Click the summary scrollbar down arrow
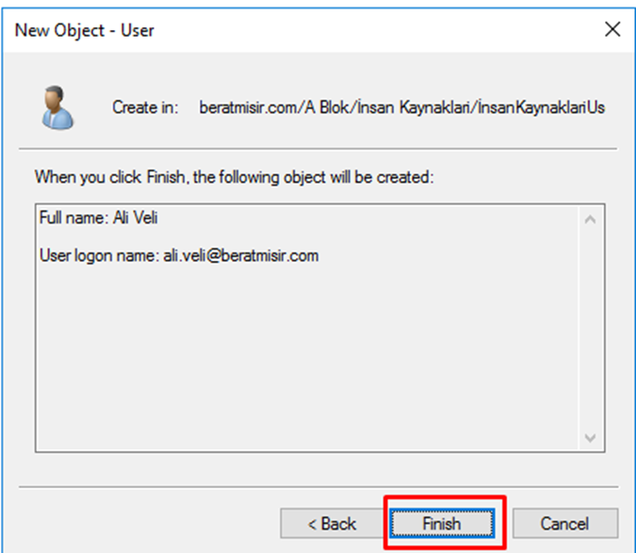 [x=591, y=438]
